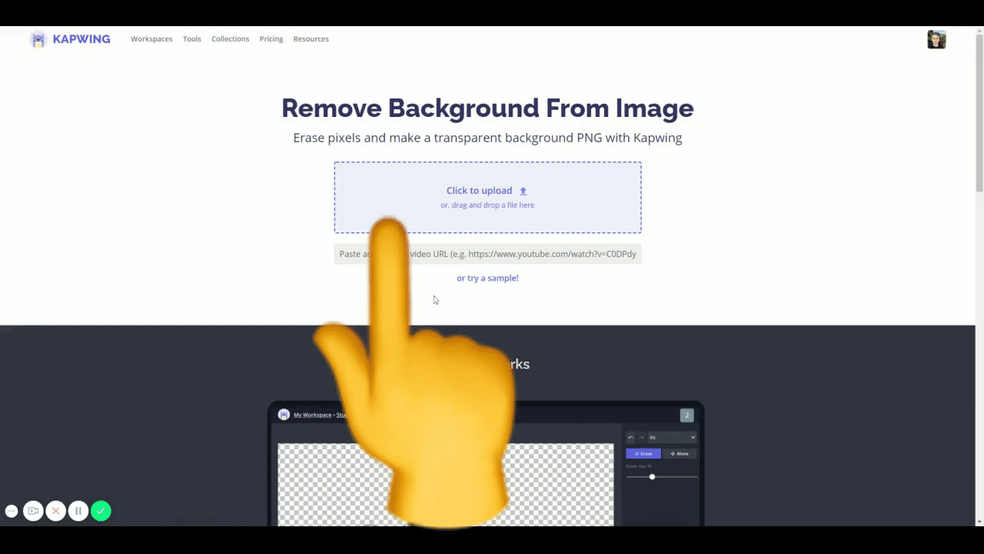The height and width of the screenshot is (554, 984).
Task: Adjust the Eraser size slider
Action: 652,477
